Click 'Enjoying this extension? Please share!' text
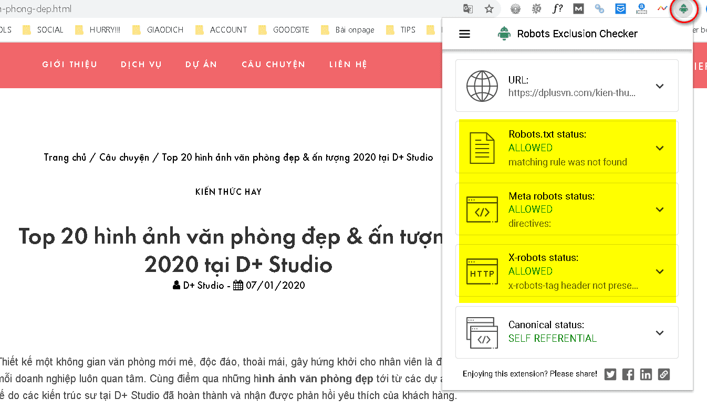 click(529, 374)
